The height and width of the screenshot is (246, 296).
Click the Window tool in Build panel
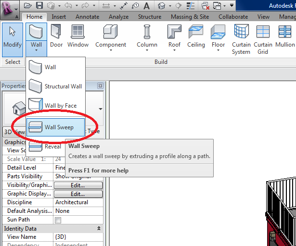[x=78, y=37]
